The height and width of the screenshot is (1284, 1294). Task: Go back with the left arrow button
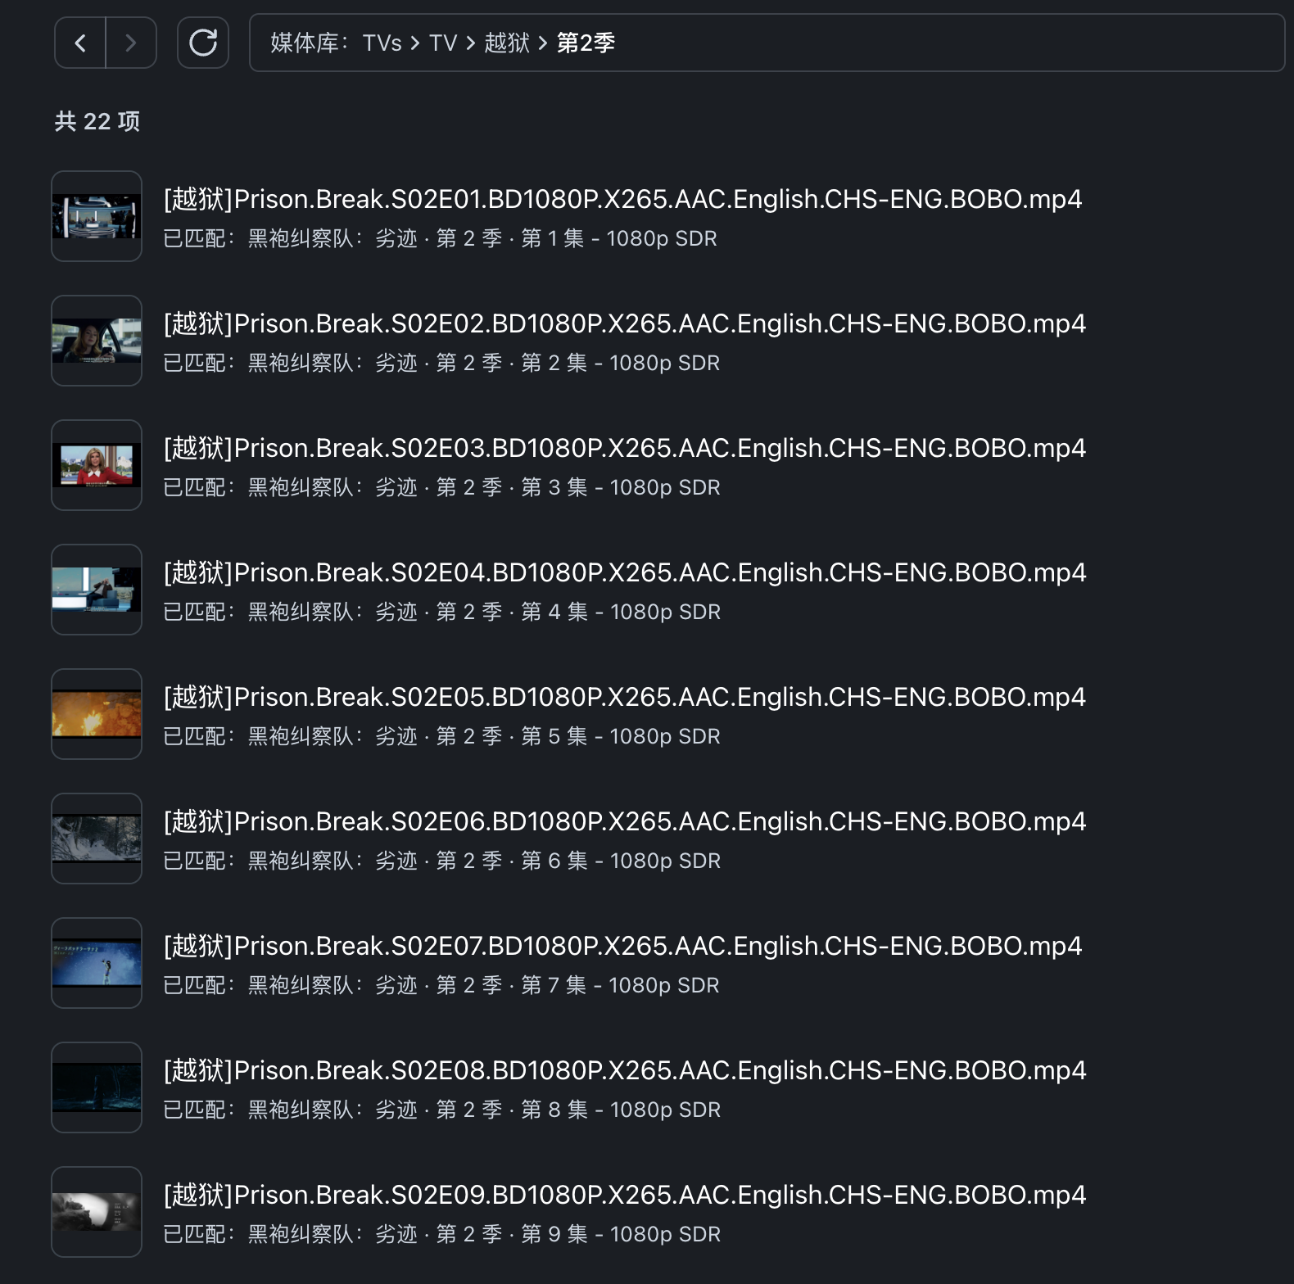[x=80, y=43]
